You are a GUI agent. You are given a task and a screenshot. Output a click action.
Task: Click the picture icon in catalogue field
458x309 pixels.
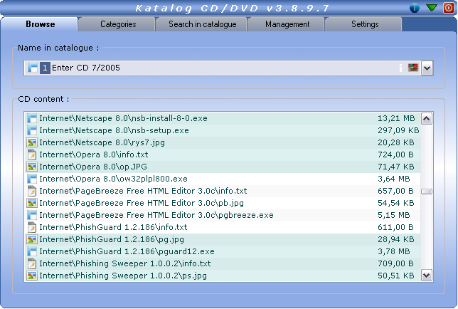412,68
